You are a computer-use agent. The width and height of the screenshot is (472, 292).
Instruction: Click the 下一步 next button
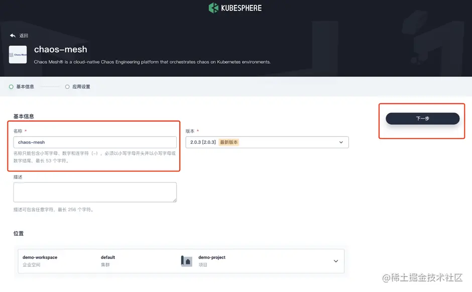(423, 119)
